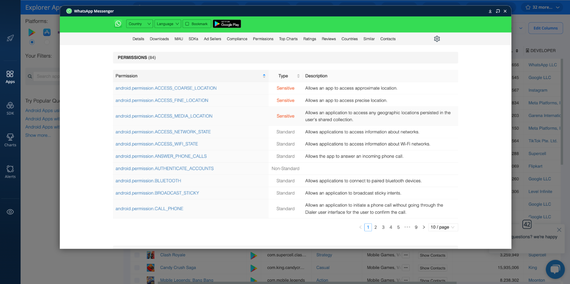Select the Google Play platform radio button
This screenshot has height=284, width=570.
coord(32,42)
